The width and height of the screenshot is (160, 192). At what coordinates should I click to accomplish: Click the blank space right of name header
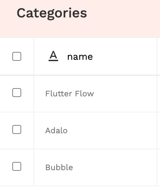tap(124, 57)
